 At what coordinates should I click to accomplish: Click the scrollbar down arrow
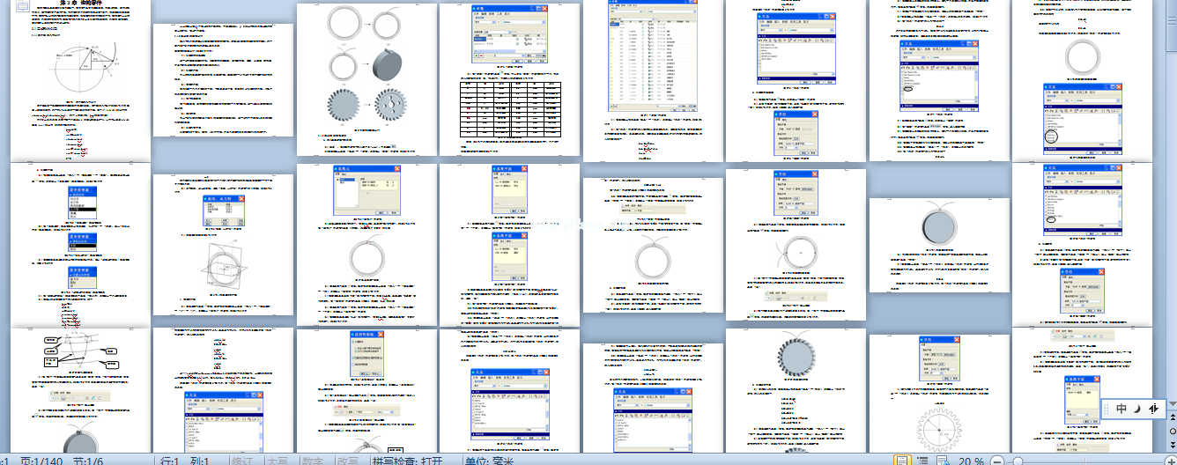click(1171, 403)
